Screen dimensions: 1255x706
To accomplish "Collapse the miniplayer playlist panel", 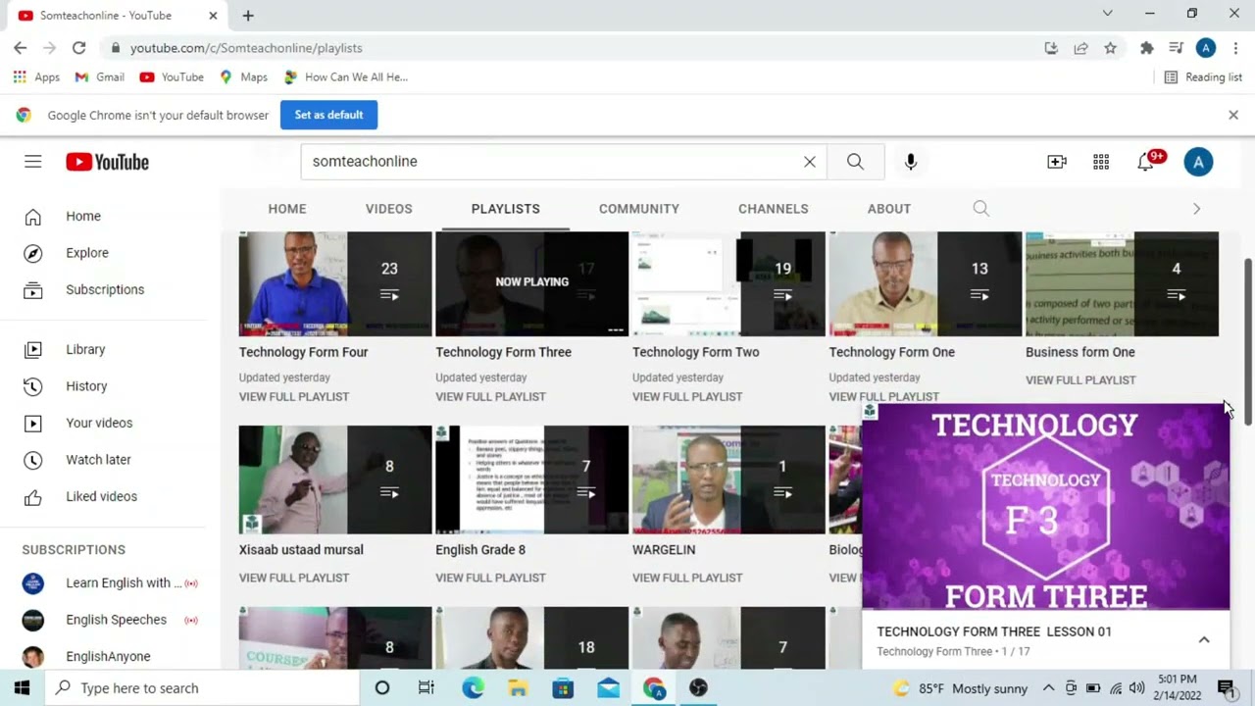I will tap(1204, 640).
